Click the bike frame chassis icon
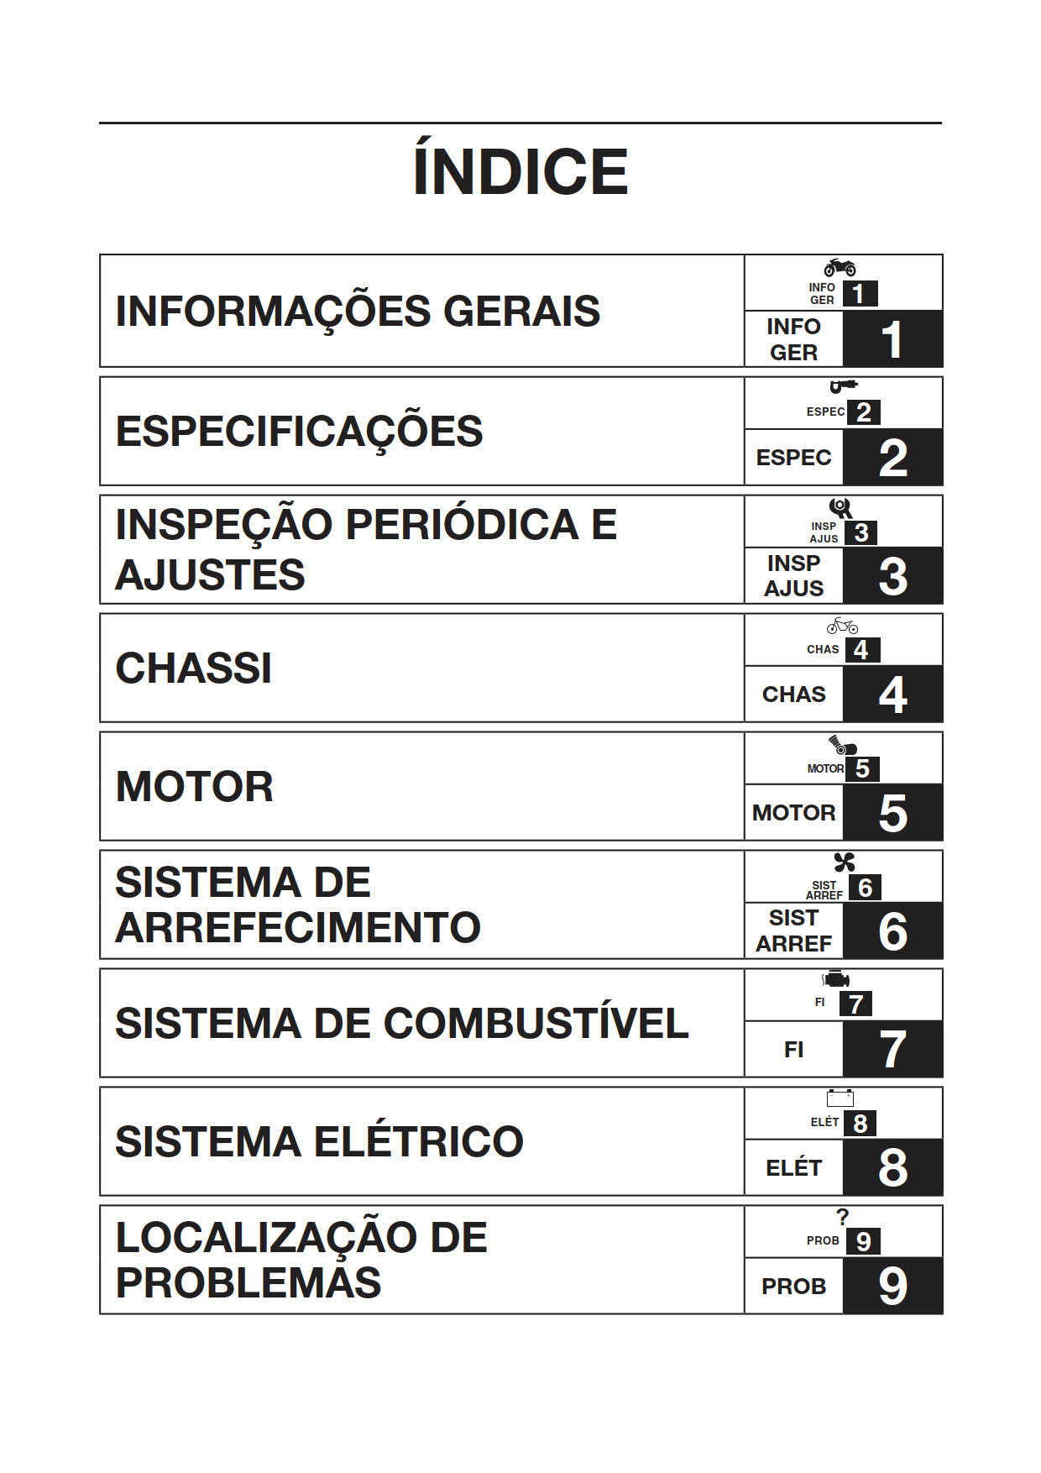 point(842,626)
